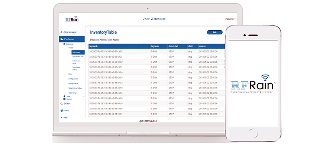325x146 pixels.
Task: Expand the Alert section chevron
Action: tap(83, 97)
